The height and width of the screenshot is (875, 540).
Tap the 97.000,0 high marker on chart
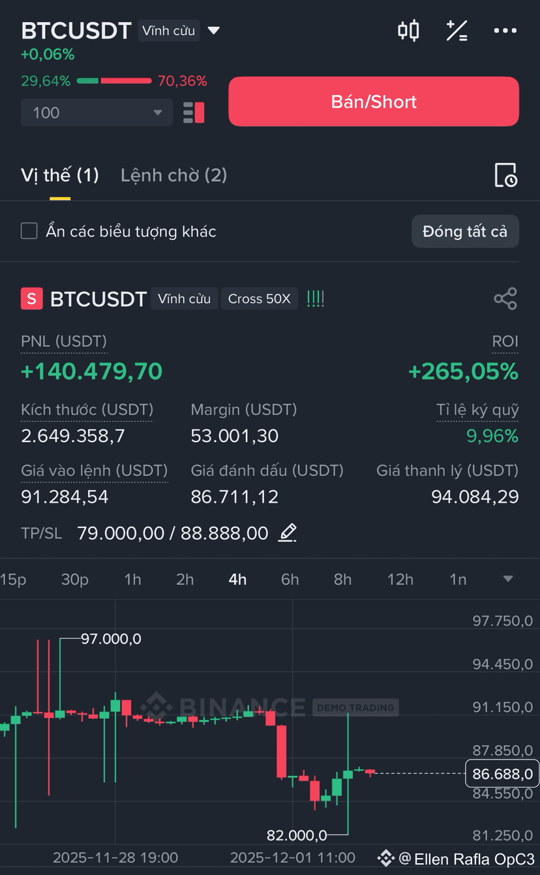tap(111, 639)
